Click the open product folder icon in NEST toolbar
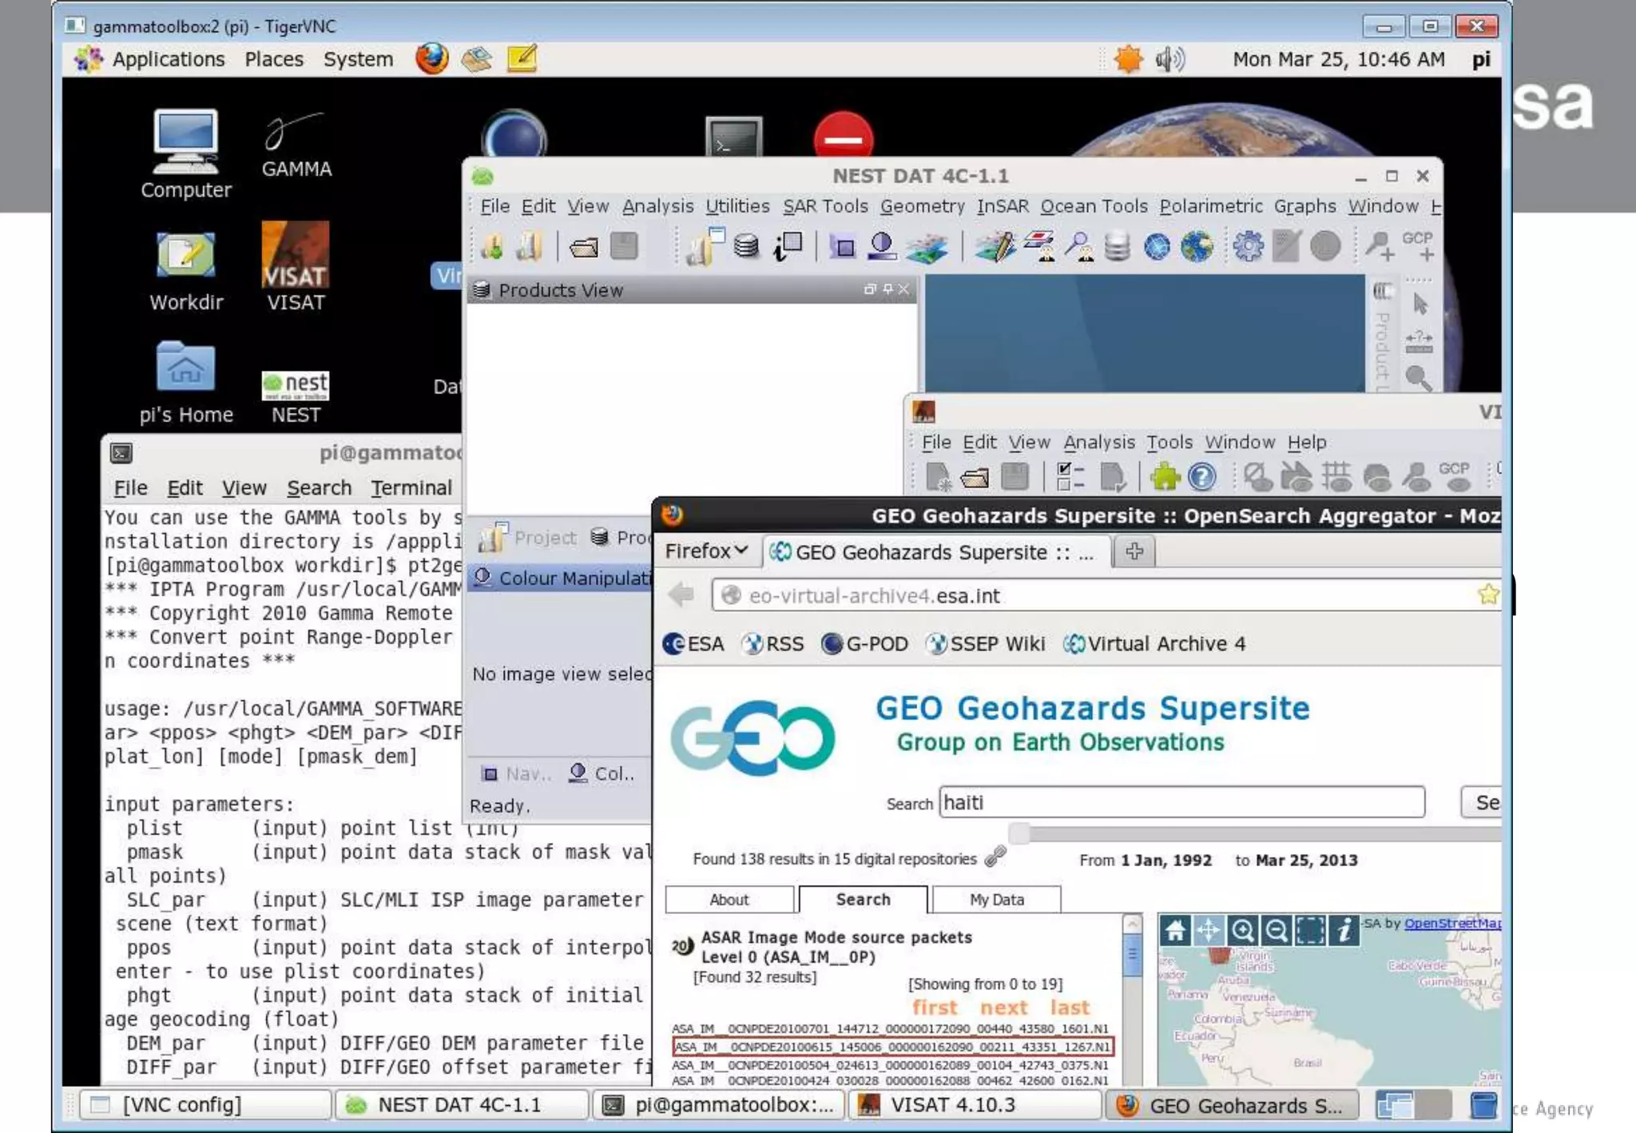The image size is (1636, 1133). pyautogui.click(x=584, y=247)
